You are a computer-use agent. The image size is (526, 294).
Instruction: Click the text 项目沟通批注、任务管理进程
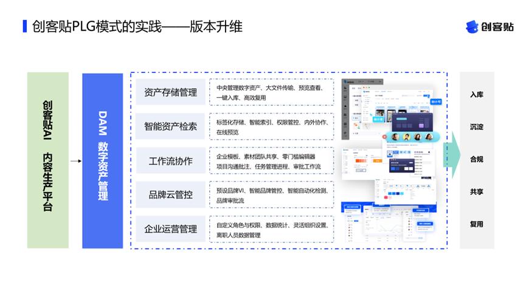click(252, 166)
